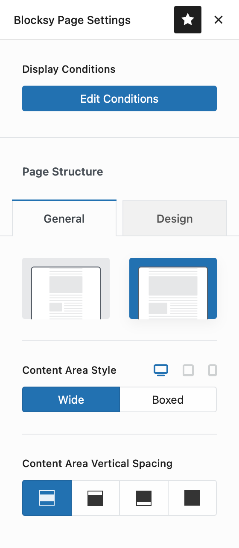Switch to tablet device view icon

(188, 370)
